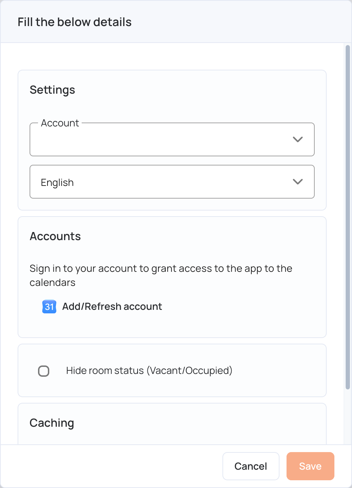
Task: Enable Hide room status checkbox
Action: coord(44,371)
